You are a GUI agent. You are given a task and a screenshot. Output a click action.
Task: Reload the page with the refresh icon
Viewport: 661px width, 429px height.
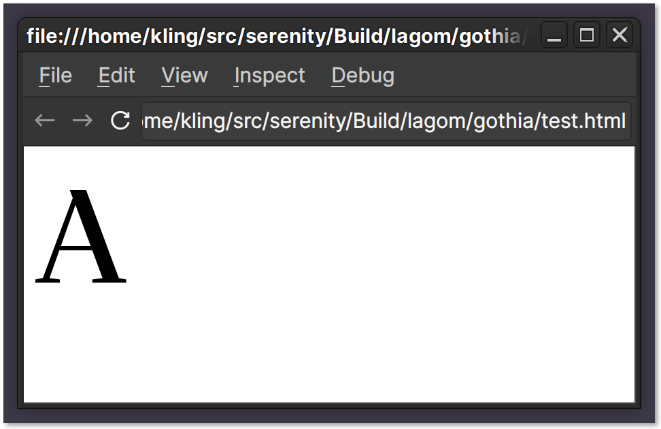pos(120,121)
